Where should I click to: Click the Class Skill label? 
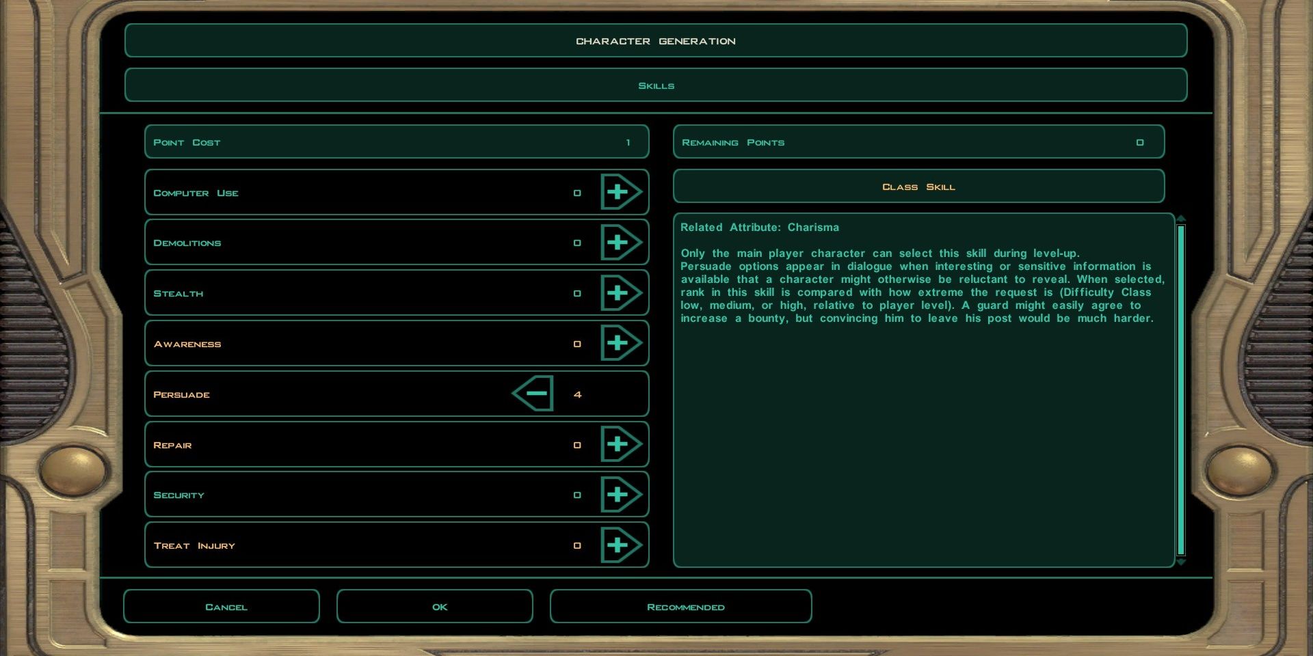pyautogui.click(x=918, y=187)
